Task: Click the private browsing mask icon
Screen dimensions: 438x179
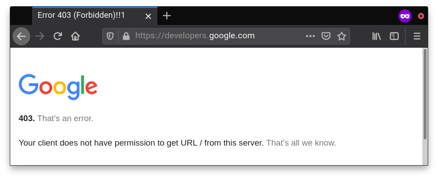Action: tap(405, 16)
